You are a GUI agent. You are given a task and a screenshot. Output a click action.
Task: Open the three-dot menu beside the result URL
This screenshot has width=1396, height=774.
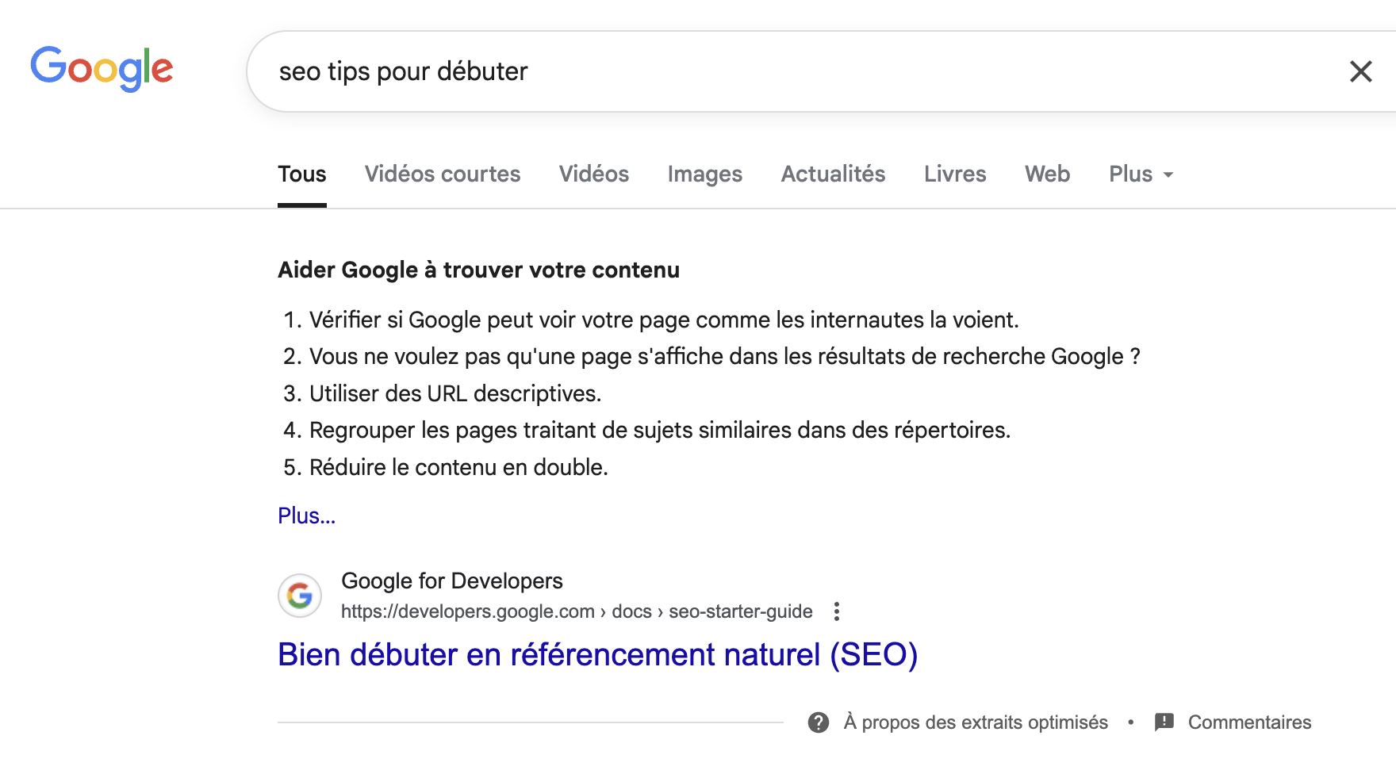837,611
